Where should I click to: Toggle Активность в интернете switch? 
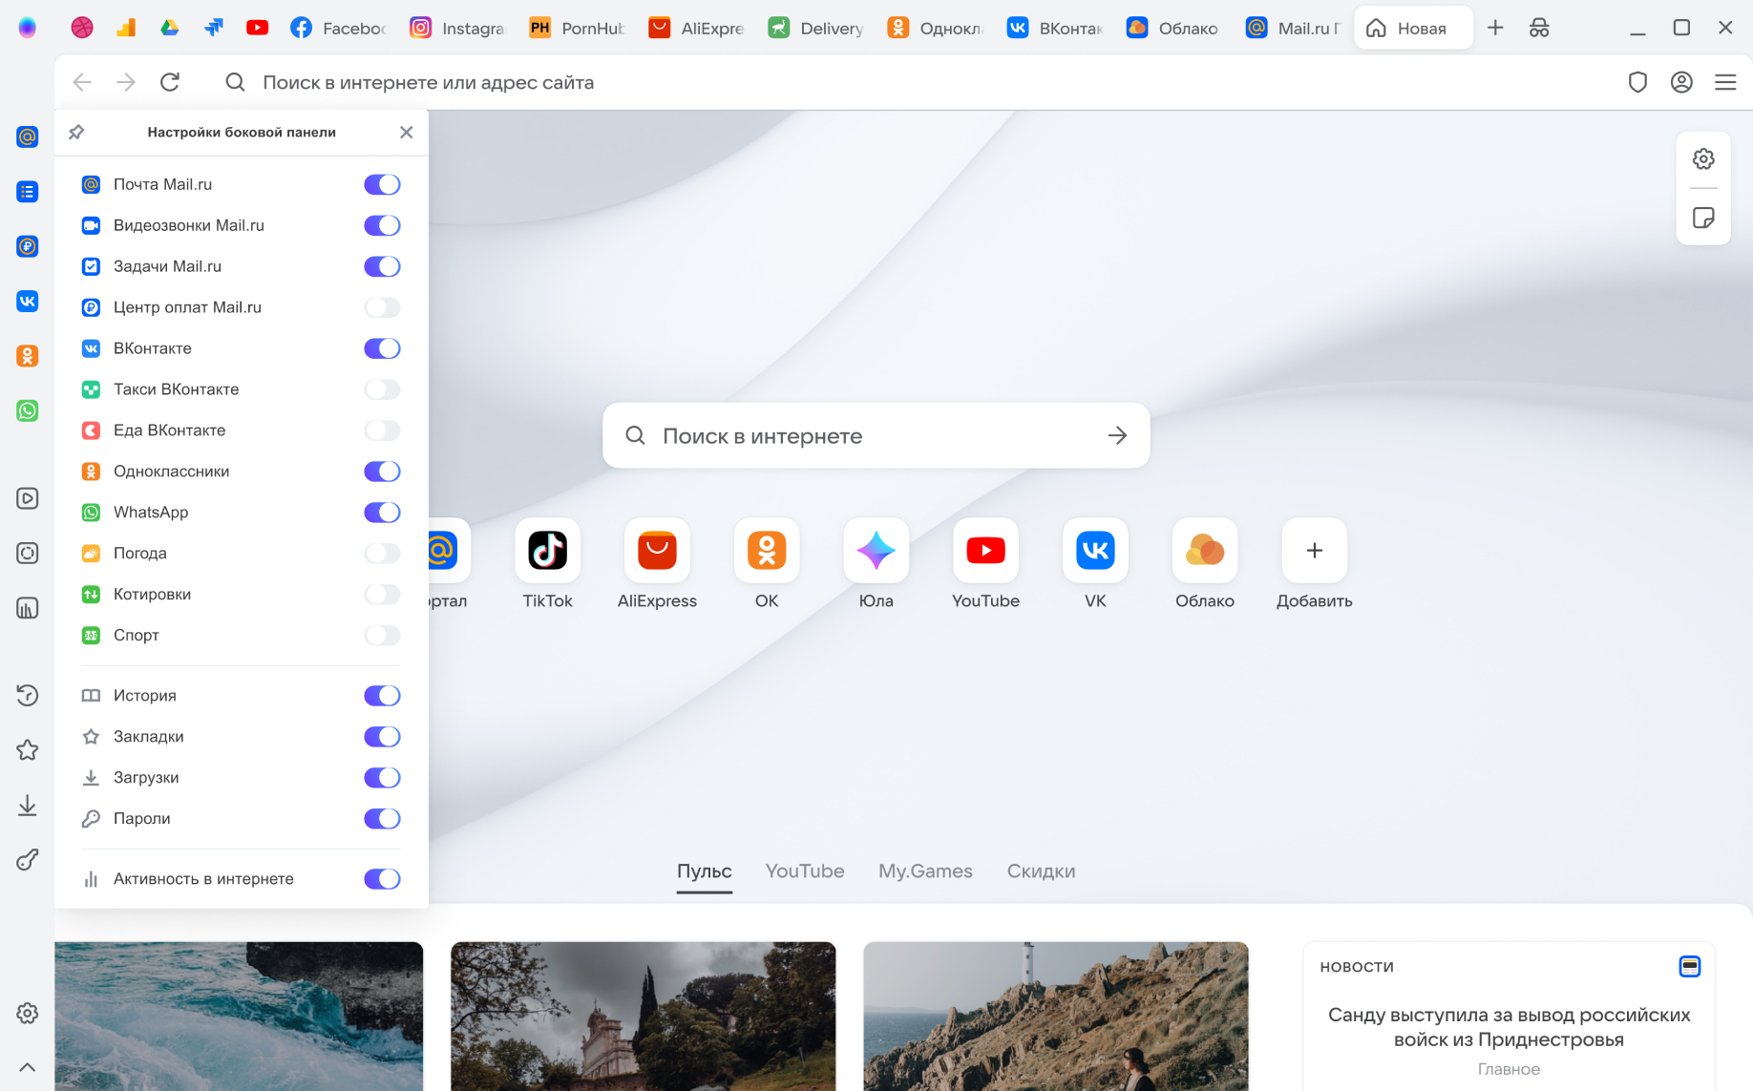coord(382,879)
